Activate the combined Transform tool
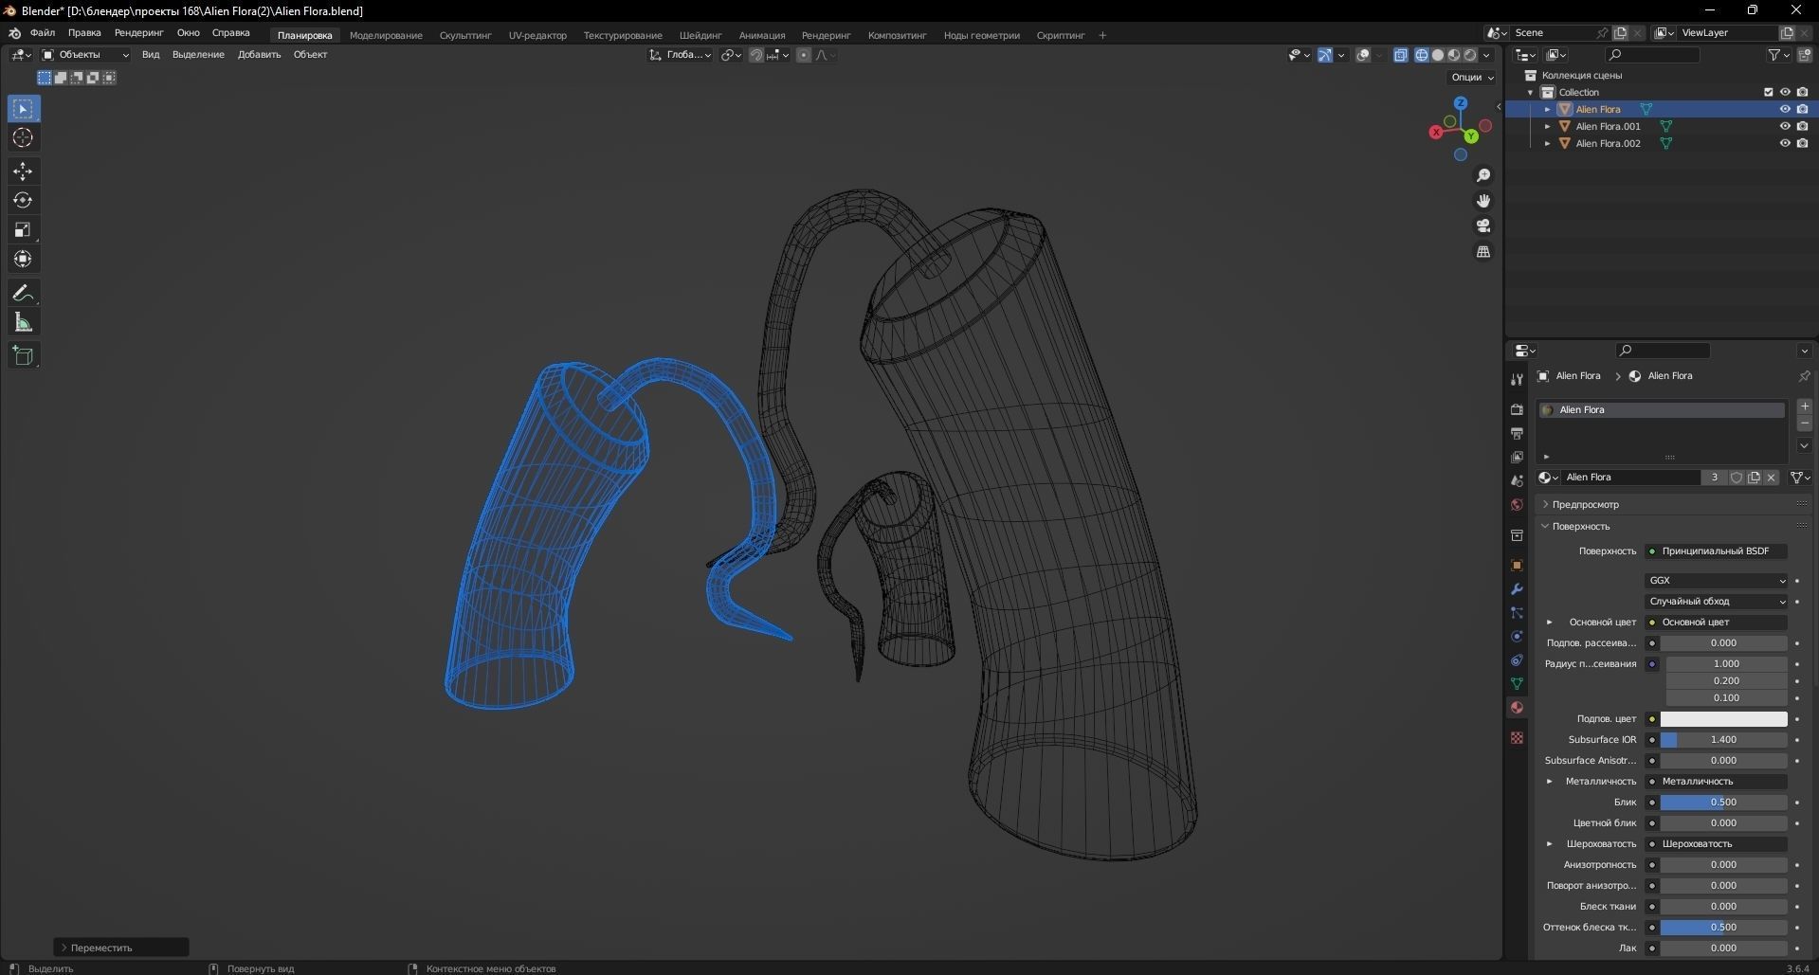 [x=24, y=260]
